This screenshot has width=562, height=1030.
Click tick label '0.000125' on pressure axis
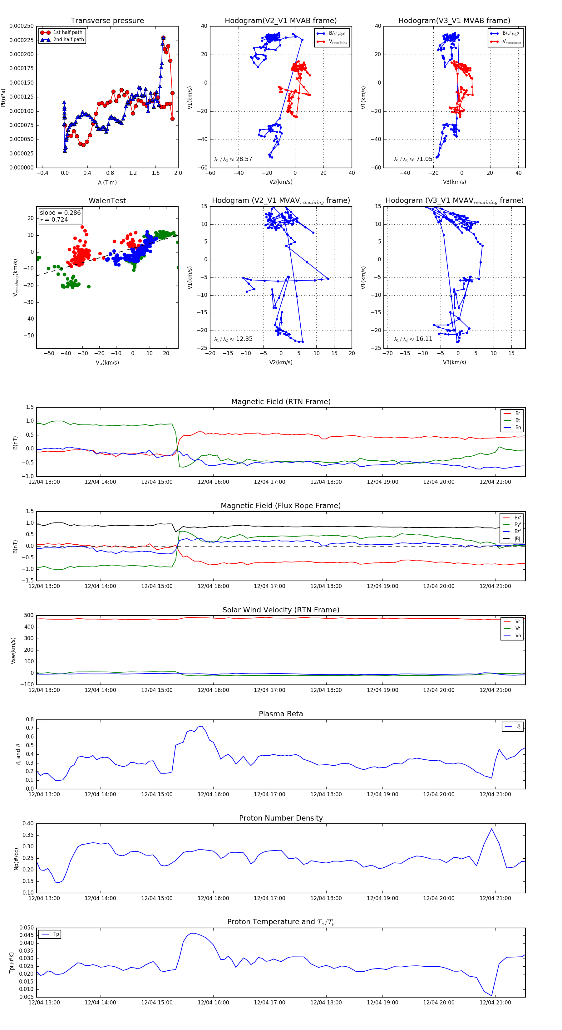click(22, 97)
